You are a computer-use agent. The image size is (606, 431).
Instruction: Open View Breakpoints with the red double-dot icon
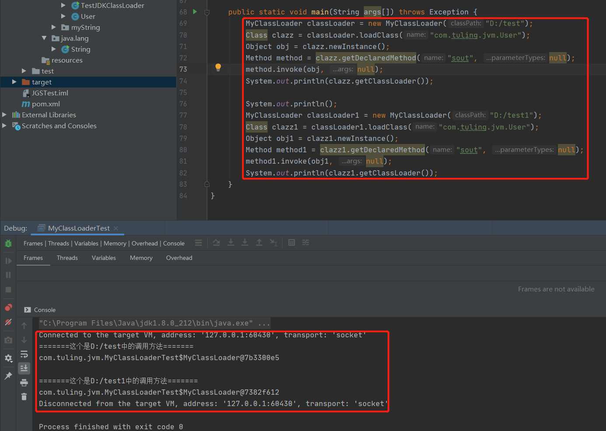tap(8, 308)
